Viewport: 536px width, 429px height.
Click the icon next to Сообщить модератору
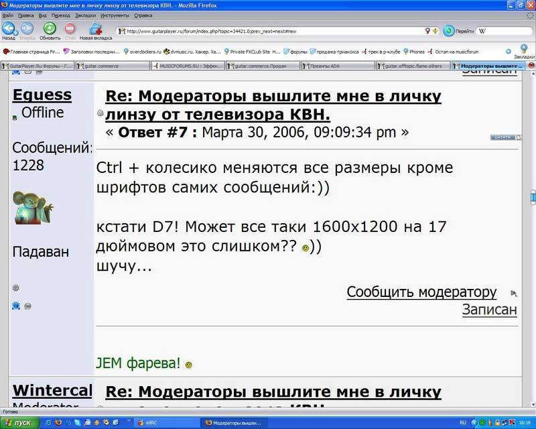tap(513, 293)
